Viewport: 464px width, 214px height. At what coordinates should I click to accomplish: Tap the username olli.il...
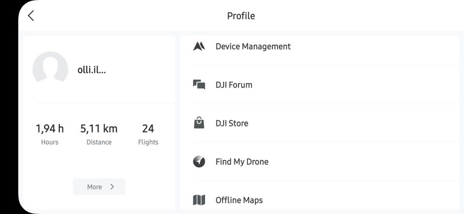click(x=92, y=70)
